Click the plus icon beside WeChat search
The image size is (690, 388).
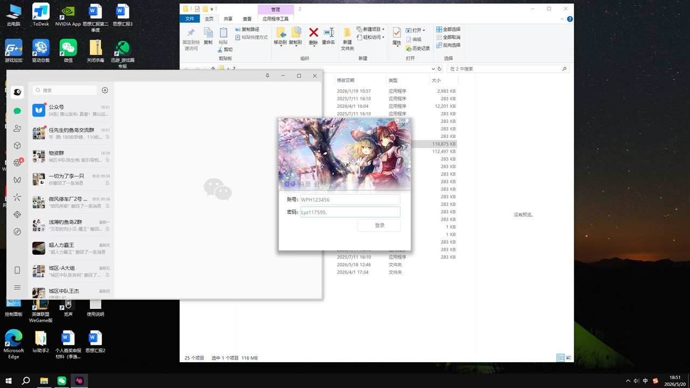[105, 91]
